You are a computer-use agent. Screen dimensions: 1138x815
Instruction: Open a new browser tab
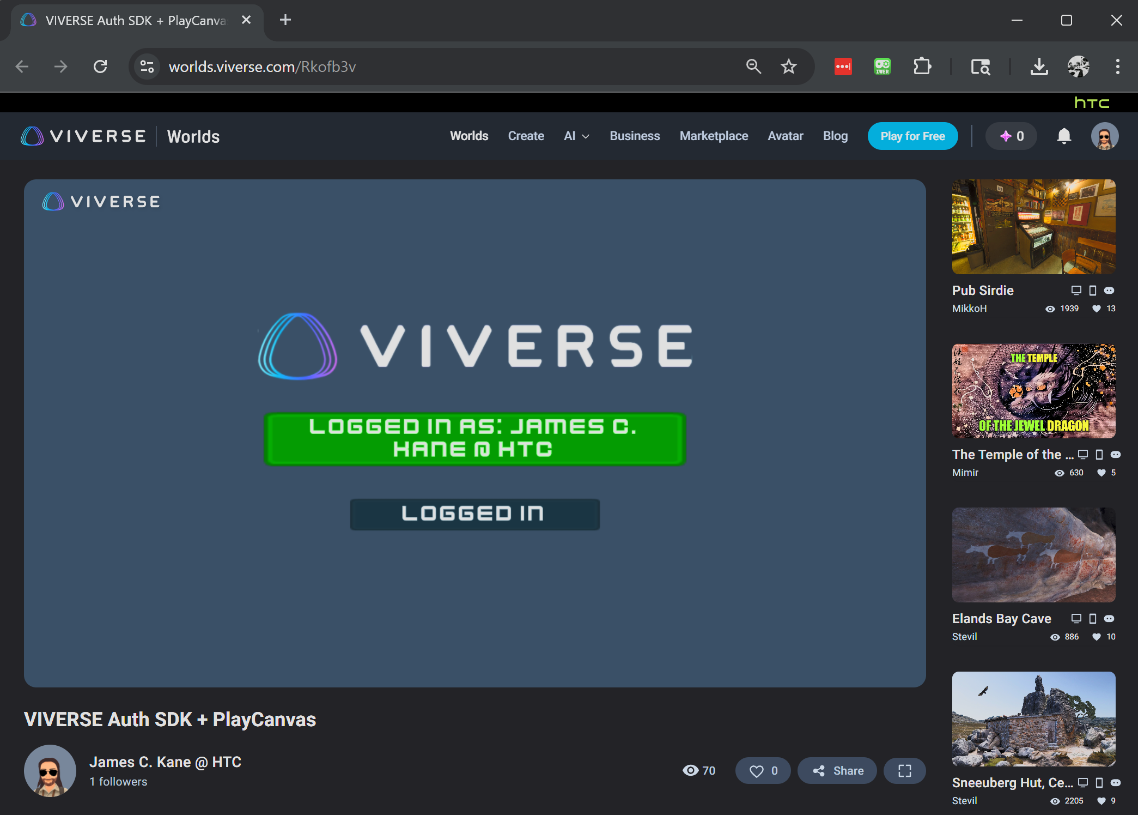point(285,20)
